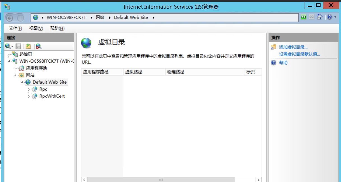Image resolution: width=341 pixels, height=182 pixels.
Task: Click the help icon beside 帮助 link
Action: click(273, 63)
